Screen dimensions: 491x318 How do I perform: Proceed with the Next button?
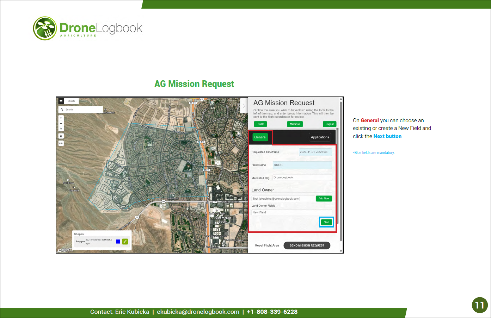point(326,222)
